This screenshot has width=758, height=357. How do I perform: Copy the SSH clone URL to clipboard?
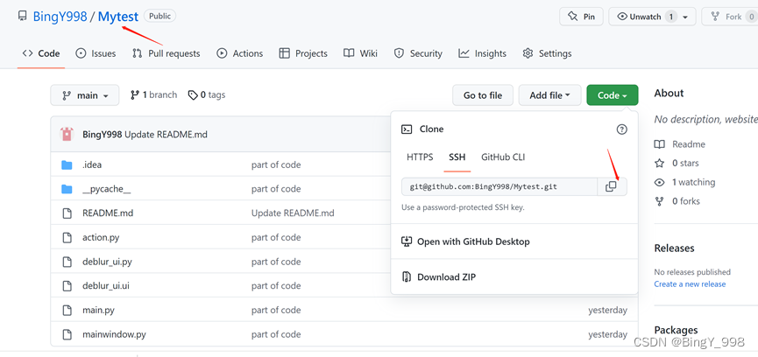(612, 186)
